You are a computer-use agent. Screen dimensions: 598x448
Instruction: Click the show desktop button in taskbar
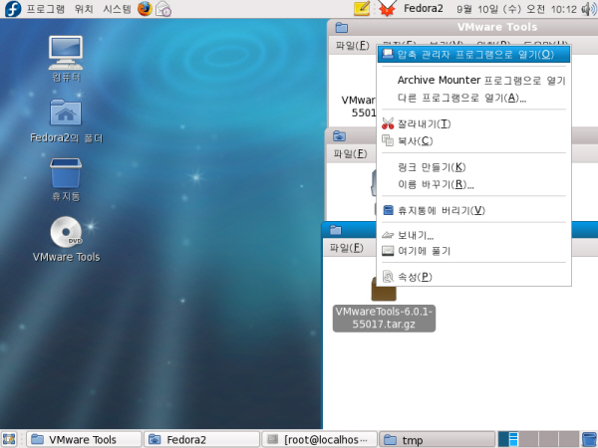click(9, 439)
